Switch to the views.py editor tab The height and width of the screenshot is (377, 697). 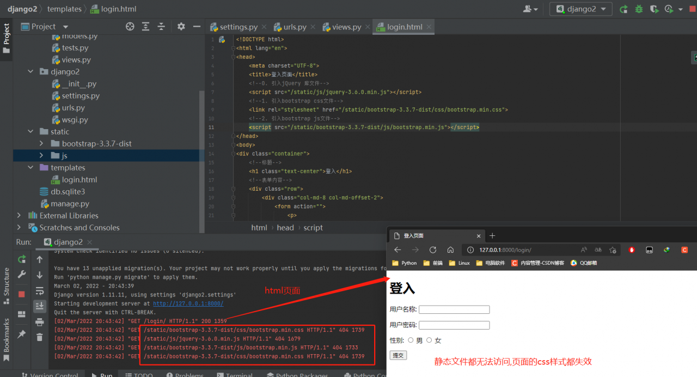(x=346, y=27)
